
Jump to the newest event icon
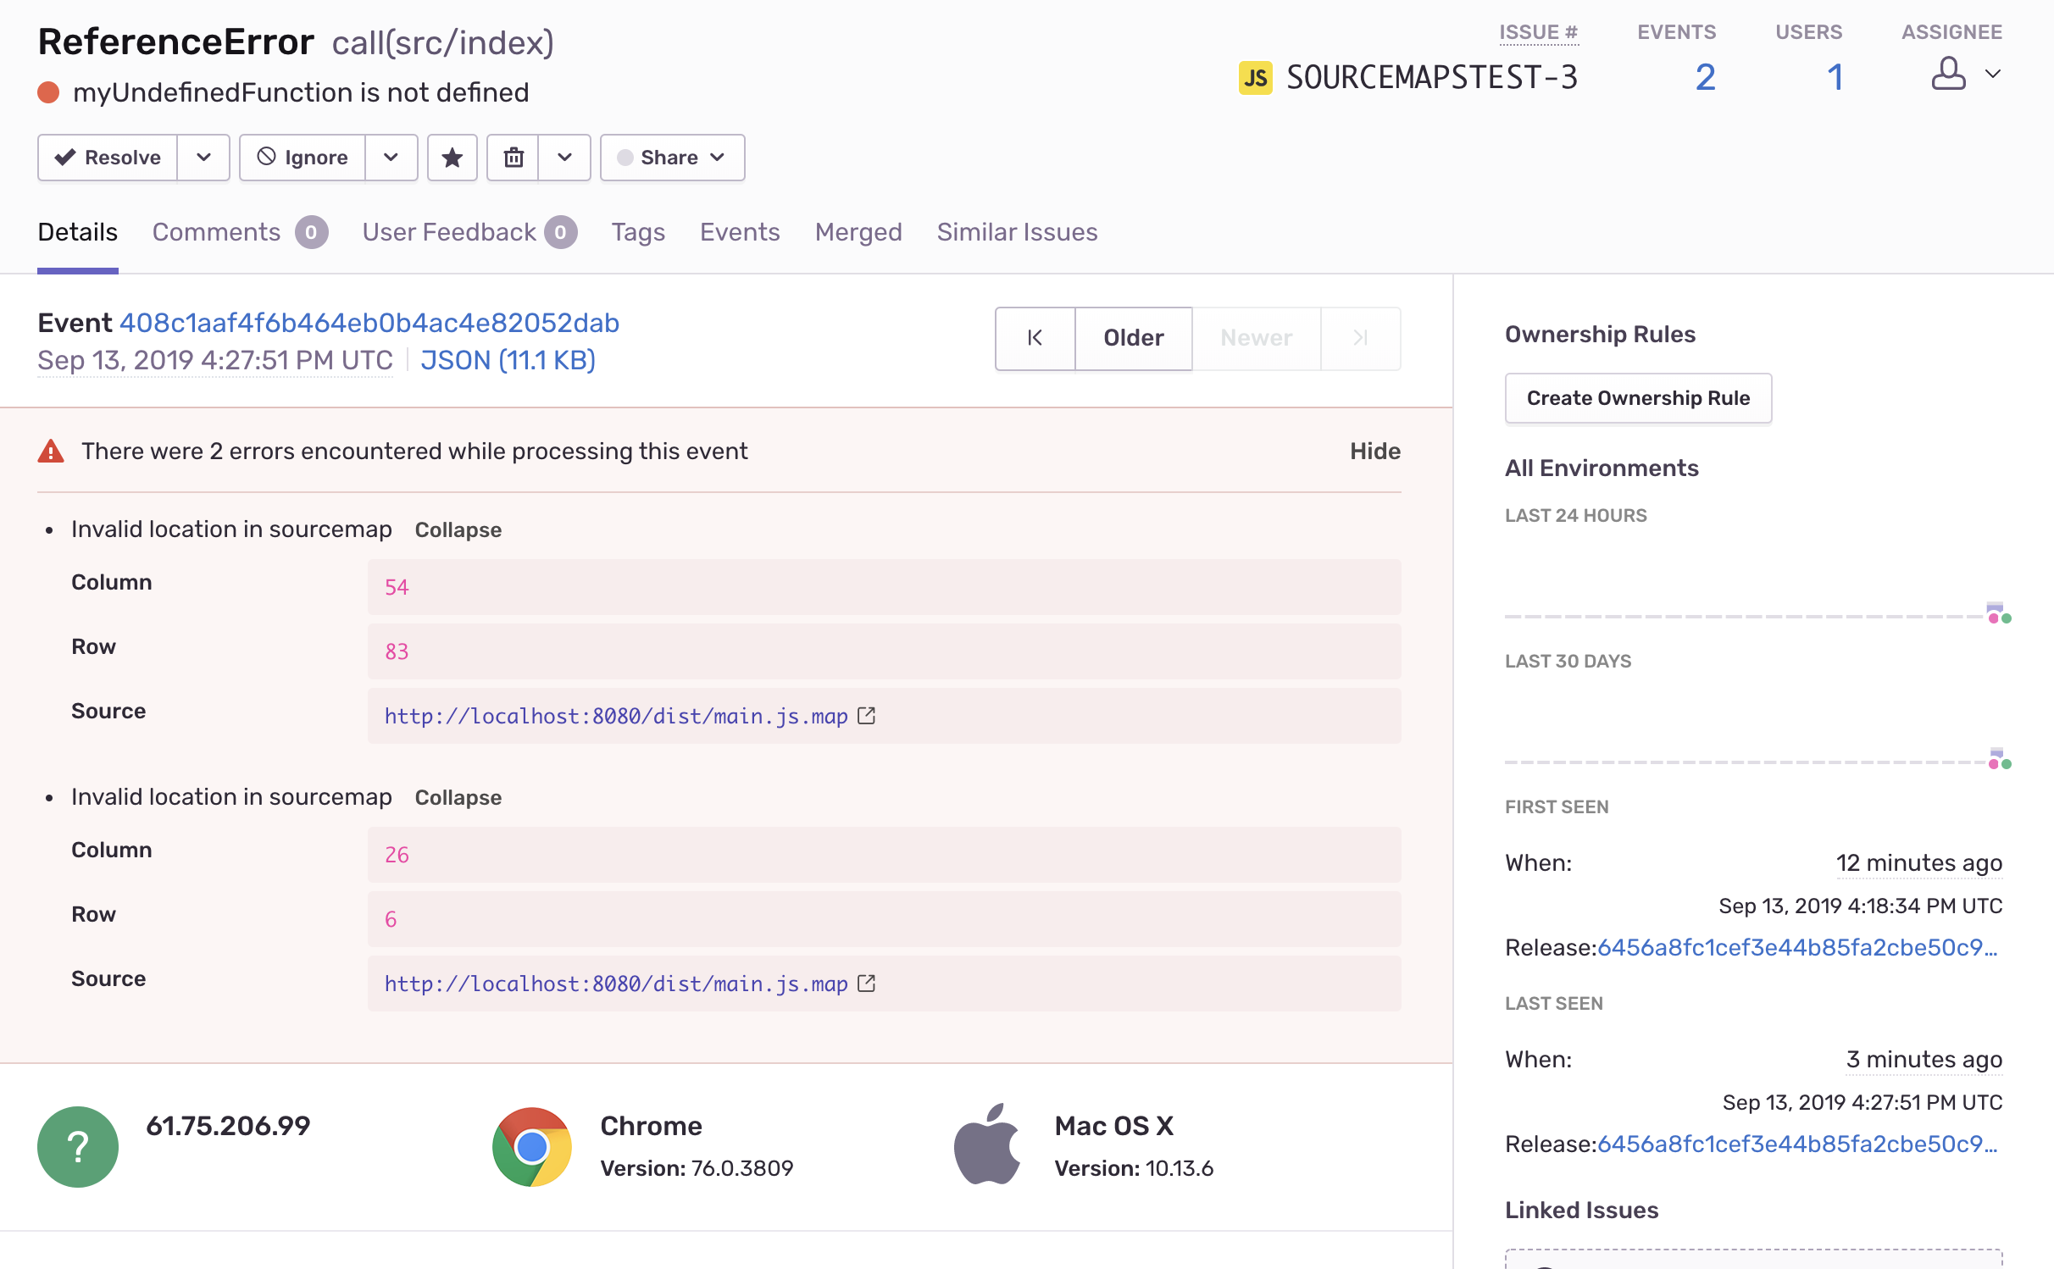1361,338
